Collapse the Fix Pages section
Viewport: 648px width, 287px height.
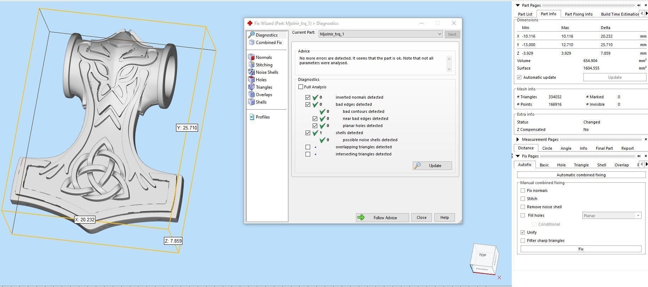click(x=517, y=156)
